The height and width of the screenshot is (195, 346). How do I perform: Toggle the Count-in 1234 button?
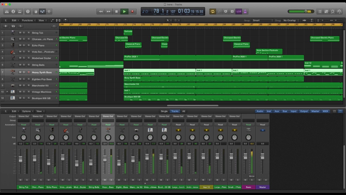coord(239,12)
